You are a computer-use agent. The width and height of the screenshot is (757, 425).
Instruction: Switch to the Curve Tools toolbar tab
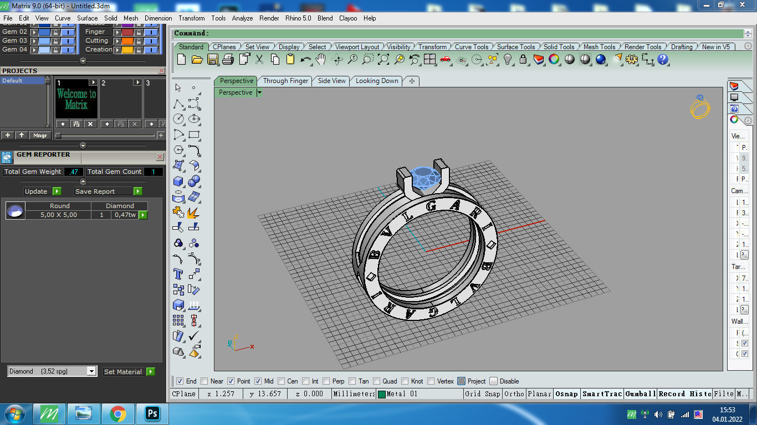[x=472, y=47]
